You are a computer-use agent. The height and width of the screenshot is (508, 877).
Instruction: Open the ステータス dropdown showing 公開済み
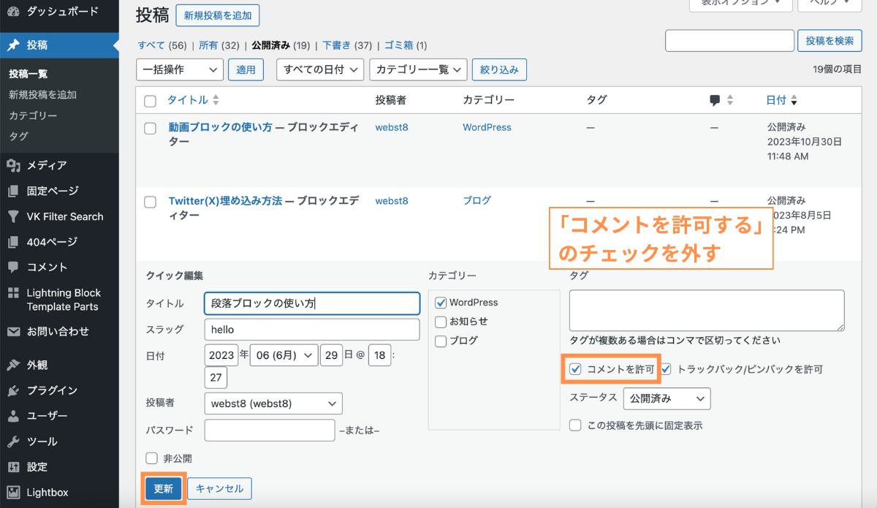point(666,398)
